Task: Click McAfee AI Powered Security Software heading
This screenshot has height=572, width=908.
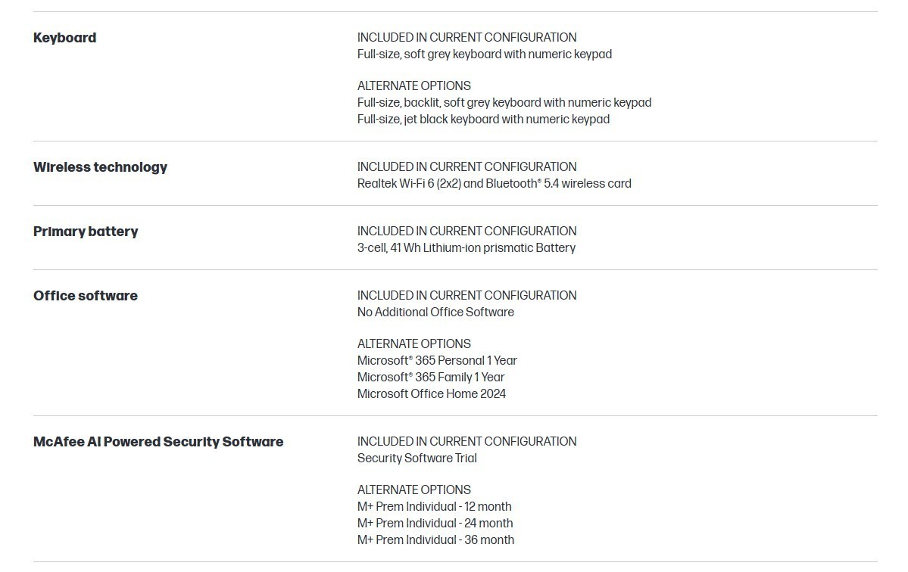Action: (158, 442)
